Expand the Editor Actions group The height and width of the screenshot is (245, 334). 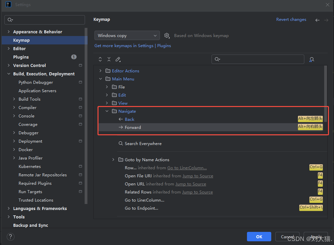click(x=100, y=71)
